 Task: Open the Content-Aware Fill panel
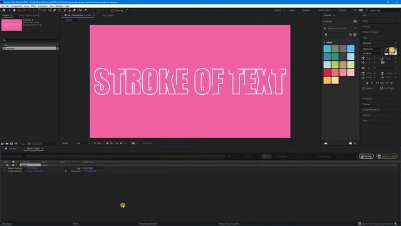pos(371,110)
